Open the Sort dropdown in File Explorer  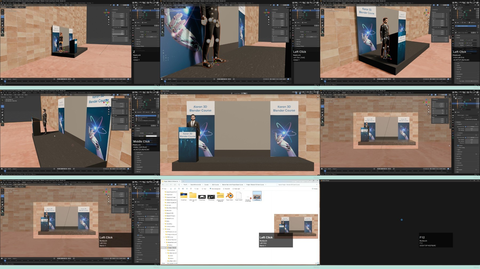point(198,189)
